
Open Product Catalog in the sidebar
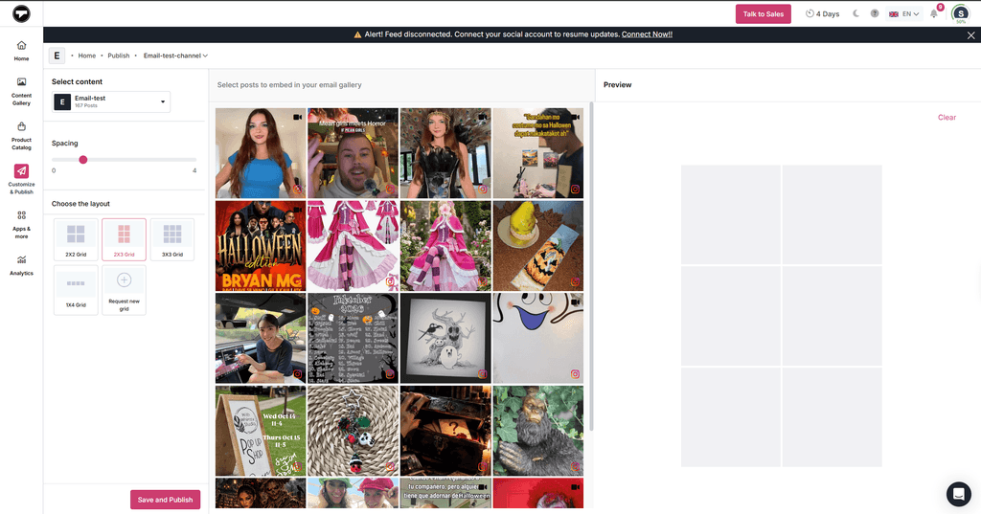click(21, 136)
